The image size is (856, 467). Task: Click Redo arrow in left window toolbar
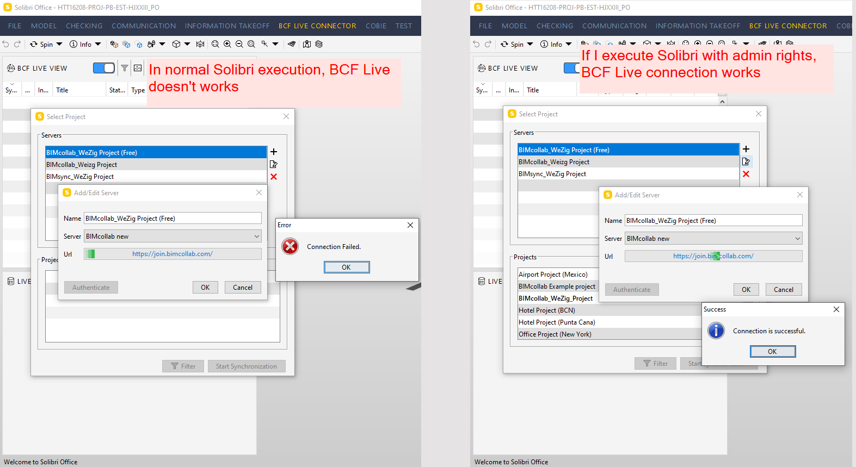17,44
